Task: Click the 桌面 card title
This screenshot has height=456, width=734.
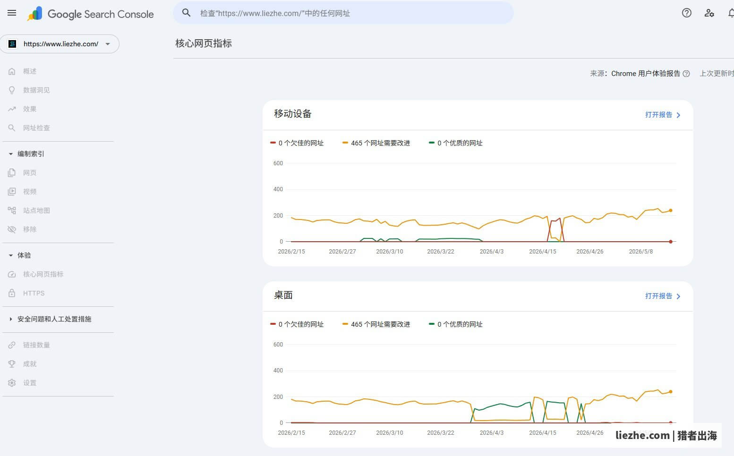Action: (283, 295)
